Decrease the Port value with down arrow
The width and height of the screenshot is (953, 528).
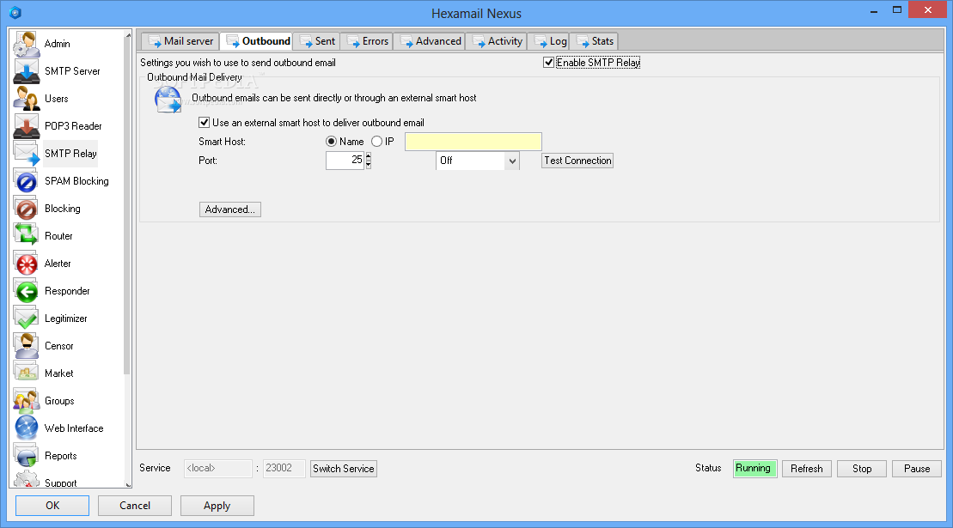pyautogui.click(x=369, y=165)
